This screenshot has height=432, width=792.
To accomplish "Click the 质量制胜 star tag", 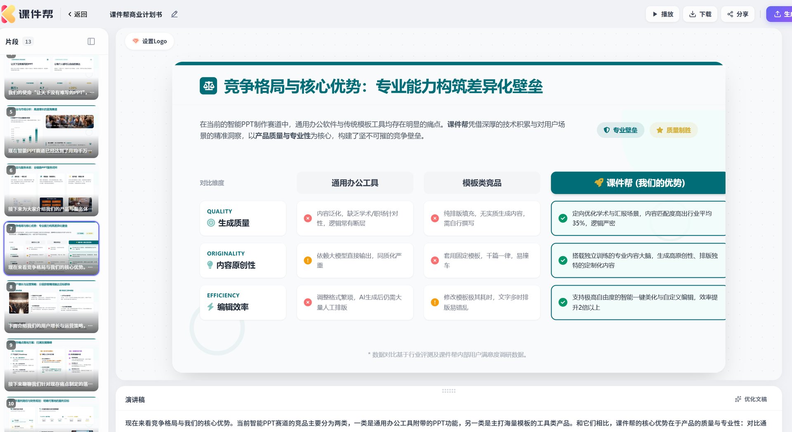I will click(674, 130).
